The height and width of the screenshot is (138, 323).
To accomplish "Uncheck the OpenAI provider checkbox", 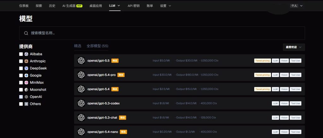I will pos(21,97).
